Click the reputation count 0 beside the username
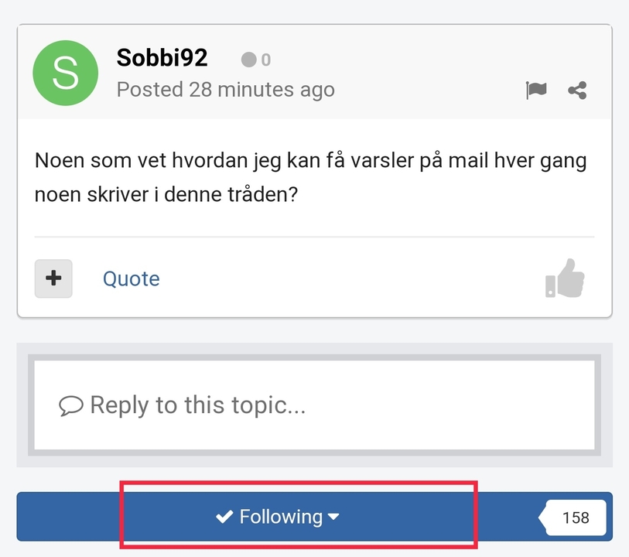The width and height of the screenshot is (629, 557). (265, 60)
